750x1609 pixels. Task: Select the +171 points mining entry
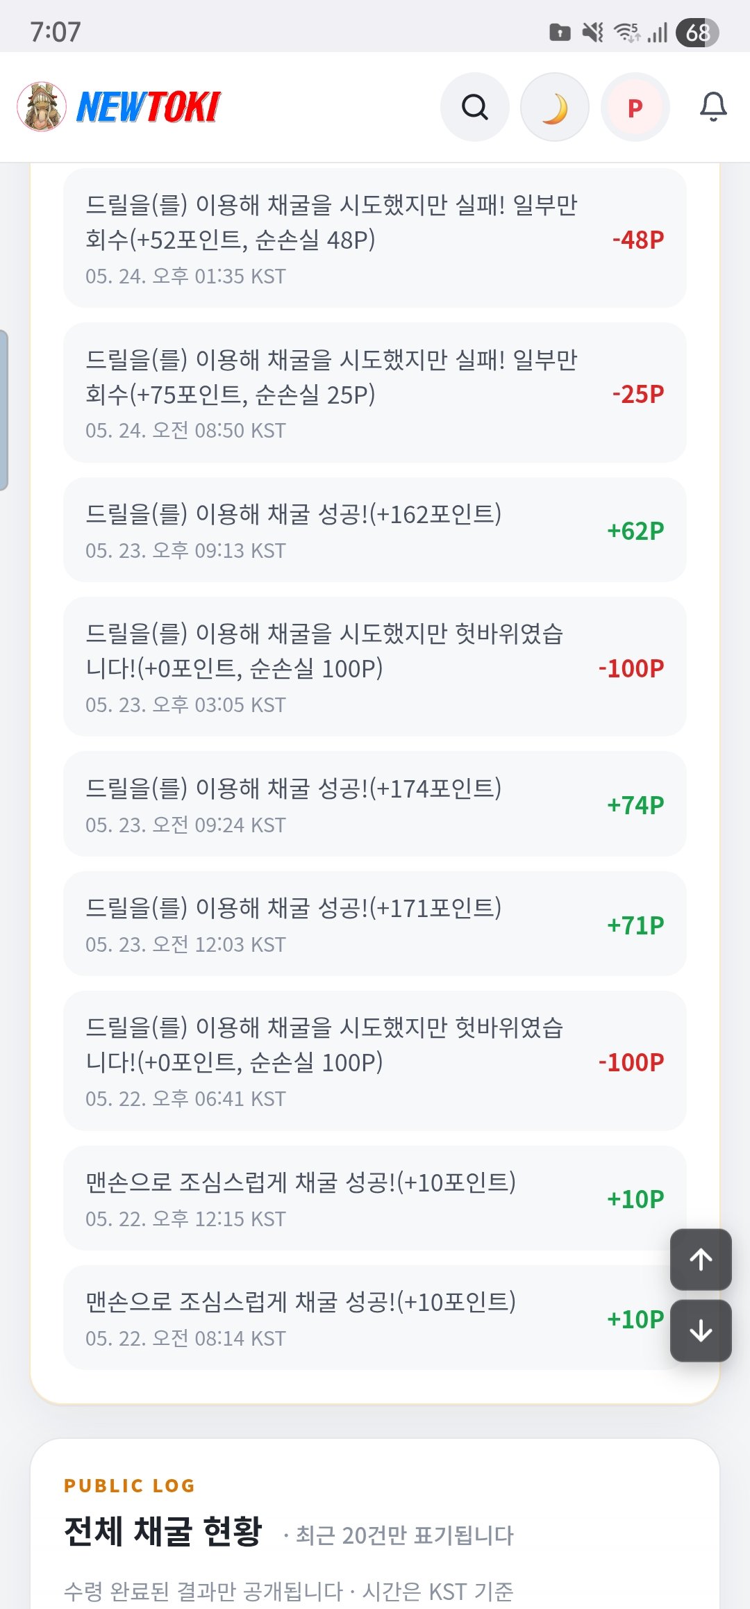coord(375,924)
